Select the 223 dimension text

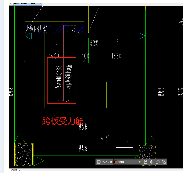point(74,29)
